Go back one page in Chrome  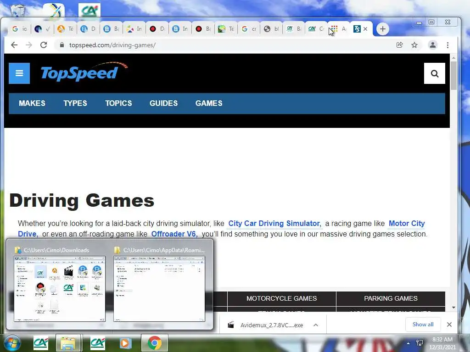tap(14, 45)
